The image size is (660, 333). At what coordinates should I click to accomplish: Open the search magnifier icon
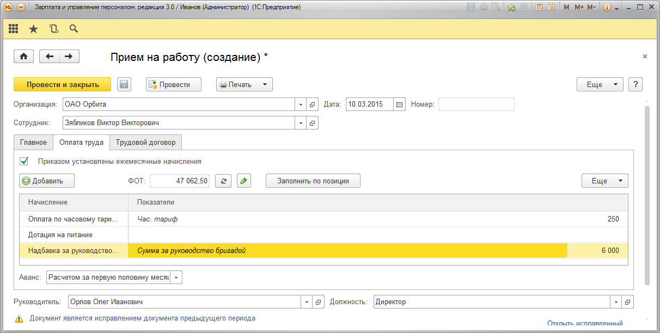click(74, 29)
